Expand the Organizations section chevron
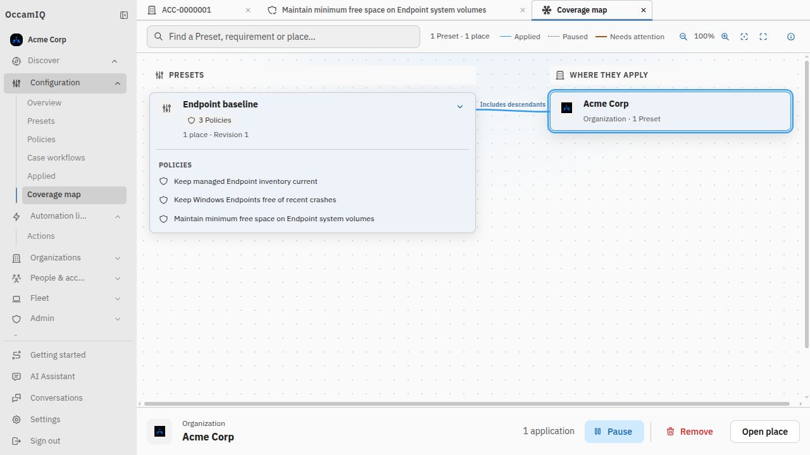The width and height of the screenshot is (810, 455). [118, 258]
